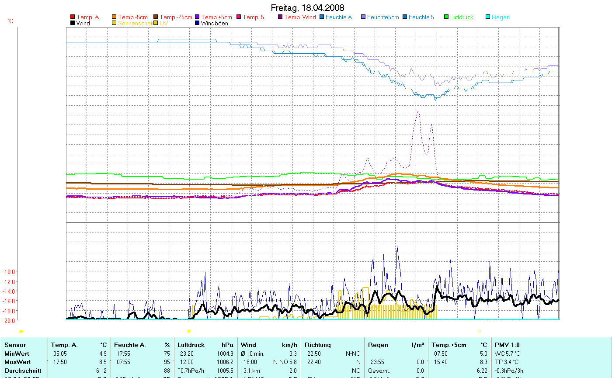Click the Feuchte5cm legend label
The width and height of the screenshot is (612, 378).
pyautogui.click(x=383, y=17)
